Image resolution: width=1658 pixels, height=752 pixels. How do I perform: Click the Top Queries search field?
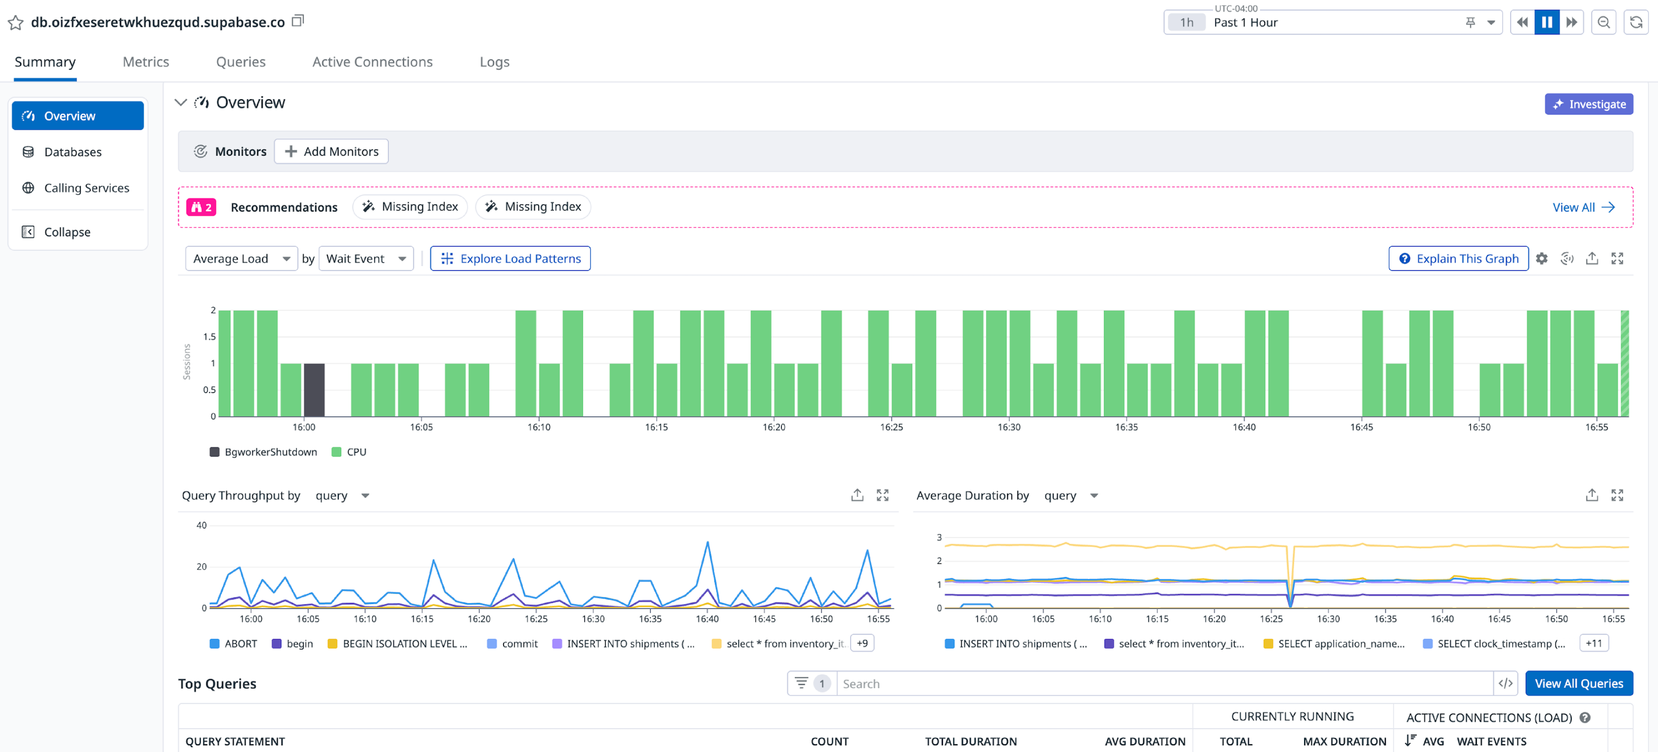click(x=1165, y=683)
